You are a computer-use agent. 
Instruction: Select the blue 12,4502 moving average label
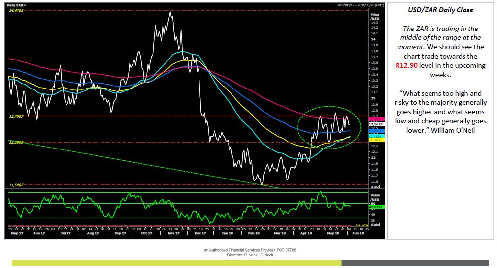click(x=377, y=131)
